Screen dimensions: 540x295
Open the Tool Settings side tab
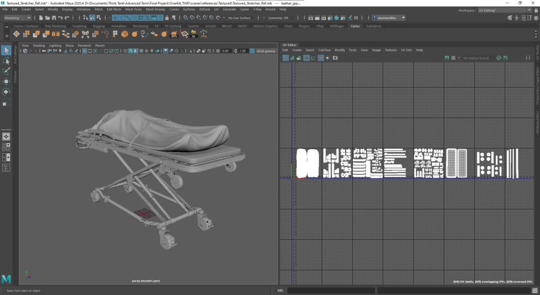coord(15,55)
